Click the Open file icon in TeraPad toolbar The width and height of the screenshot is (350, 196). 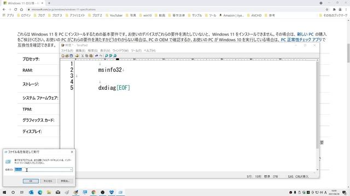coord(67,56)
